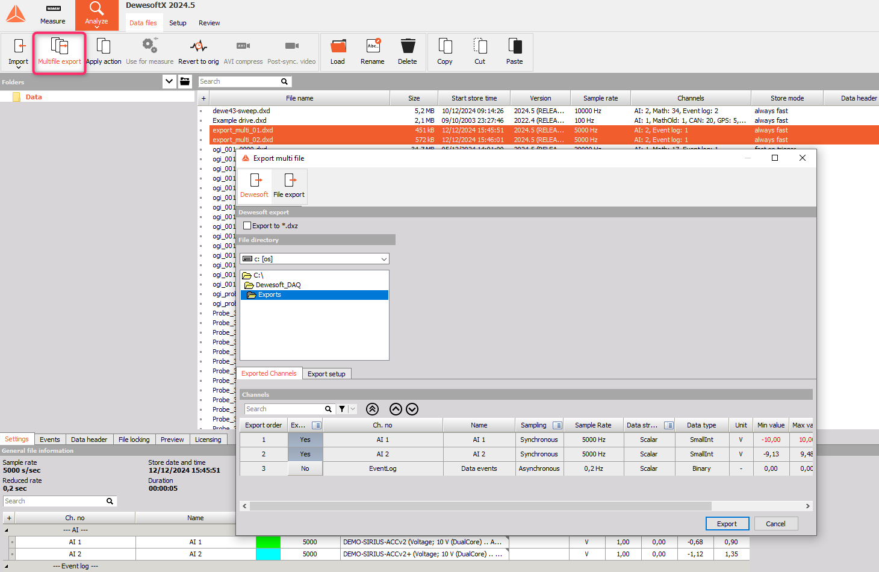Open the Events tab
This screenshot has height=572, width=879.
[x=50, y=440]
